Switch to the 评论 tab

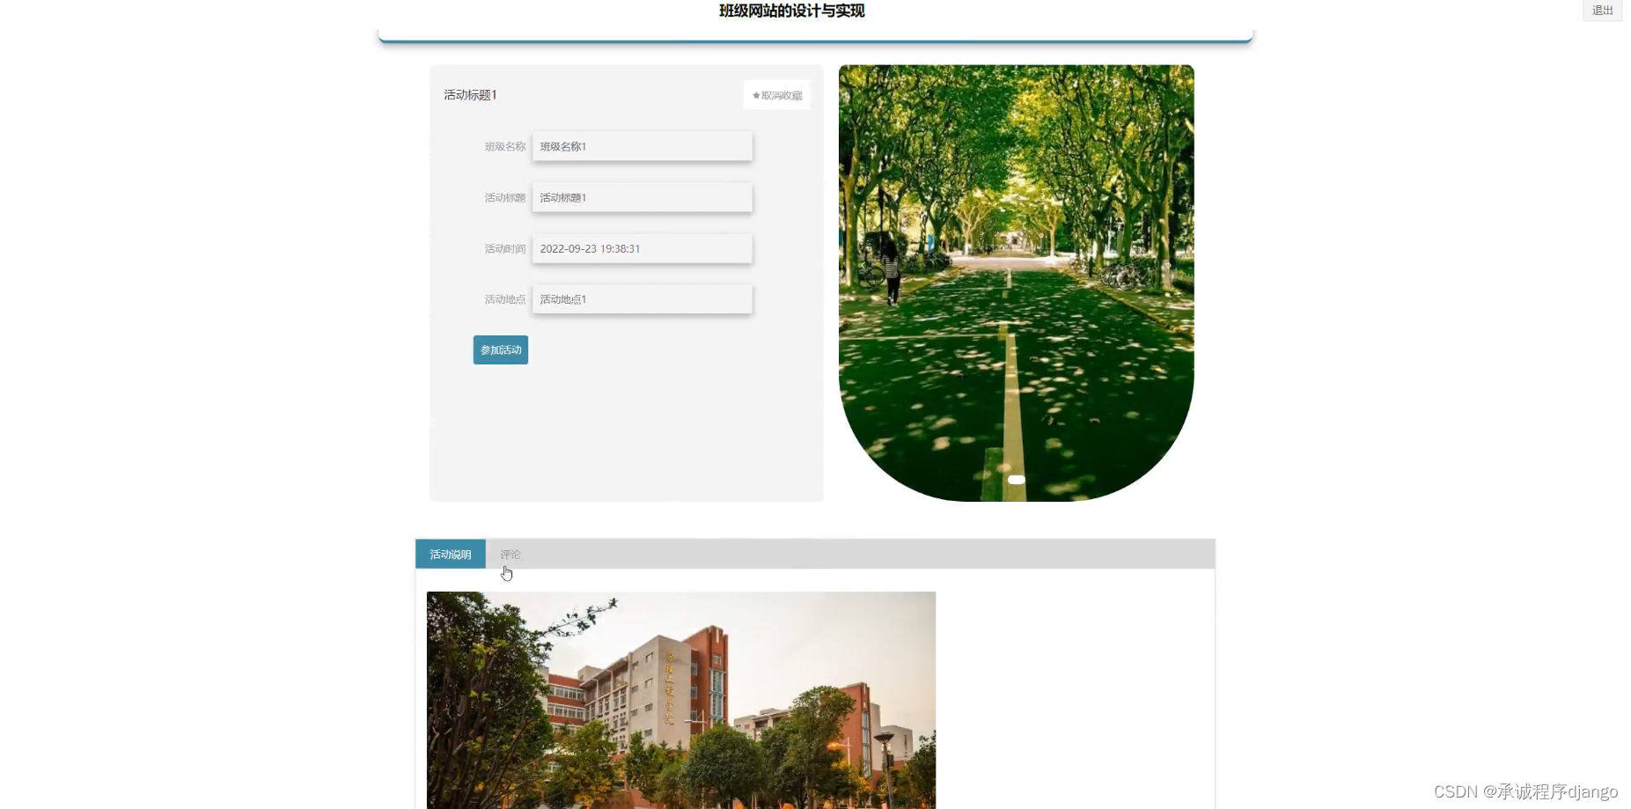511,555
